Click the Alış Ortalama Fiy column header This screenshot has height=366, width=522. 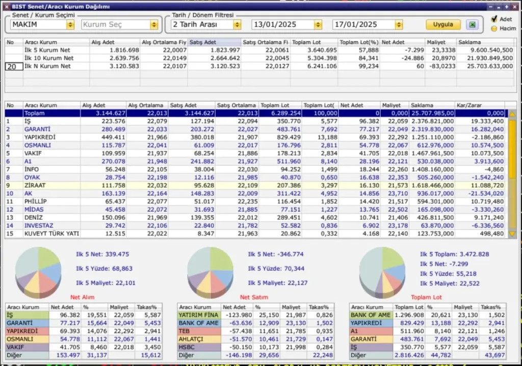[x=164, y=42]
